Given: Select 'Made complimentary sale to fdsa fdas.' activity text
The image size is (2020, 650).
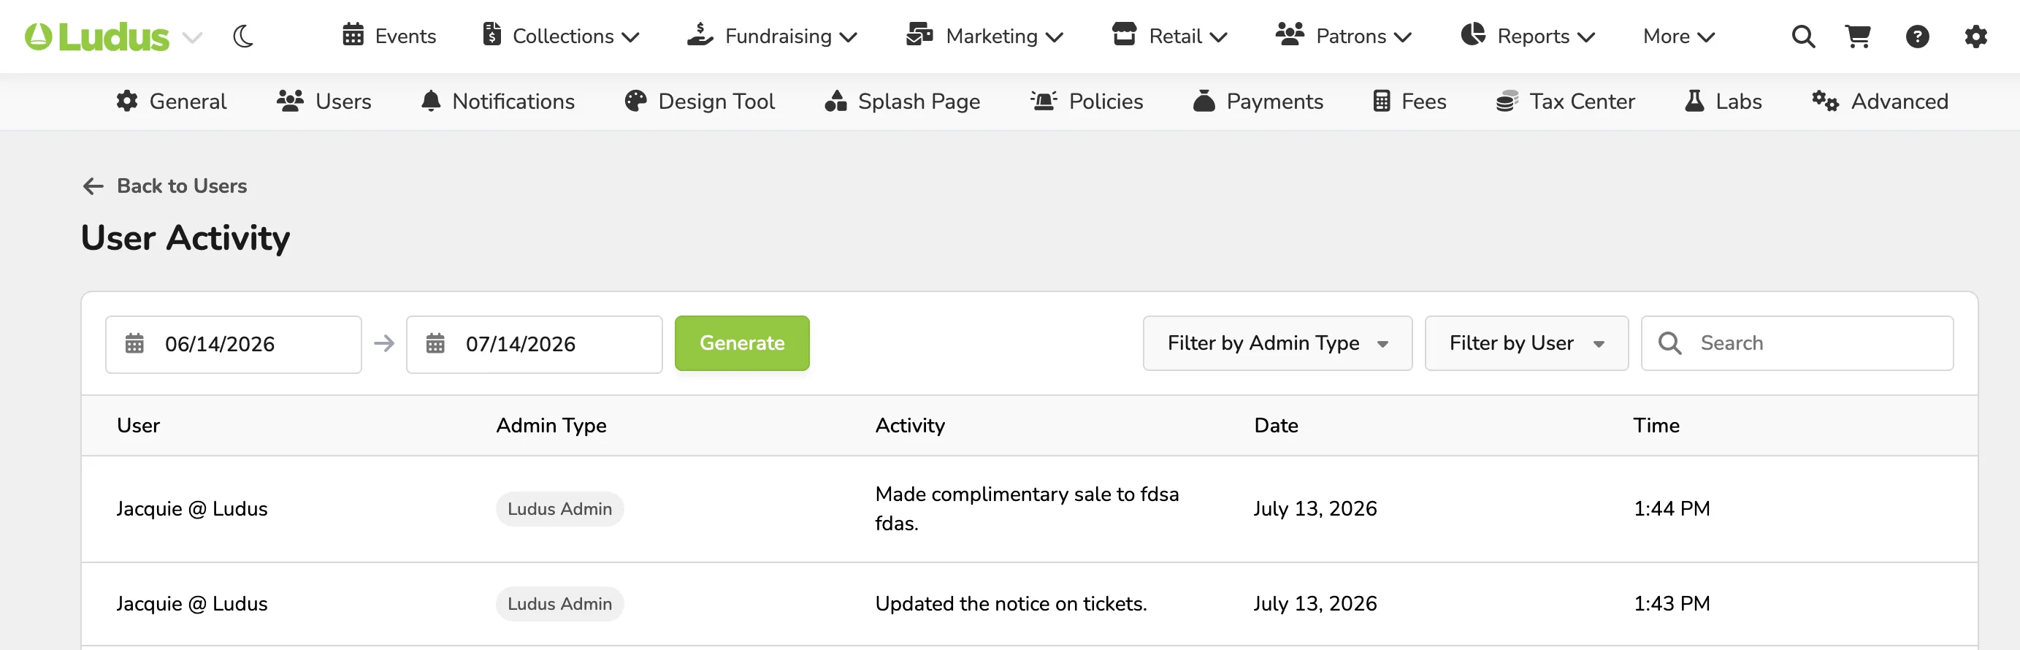Looking at the screenshot, I should point(1028,509).
